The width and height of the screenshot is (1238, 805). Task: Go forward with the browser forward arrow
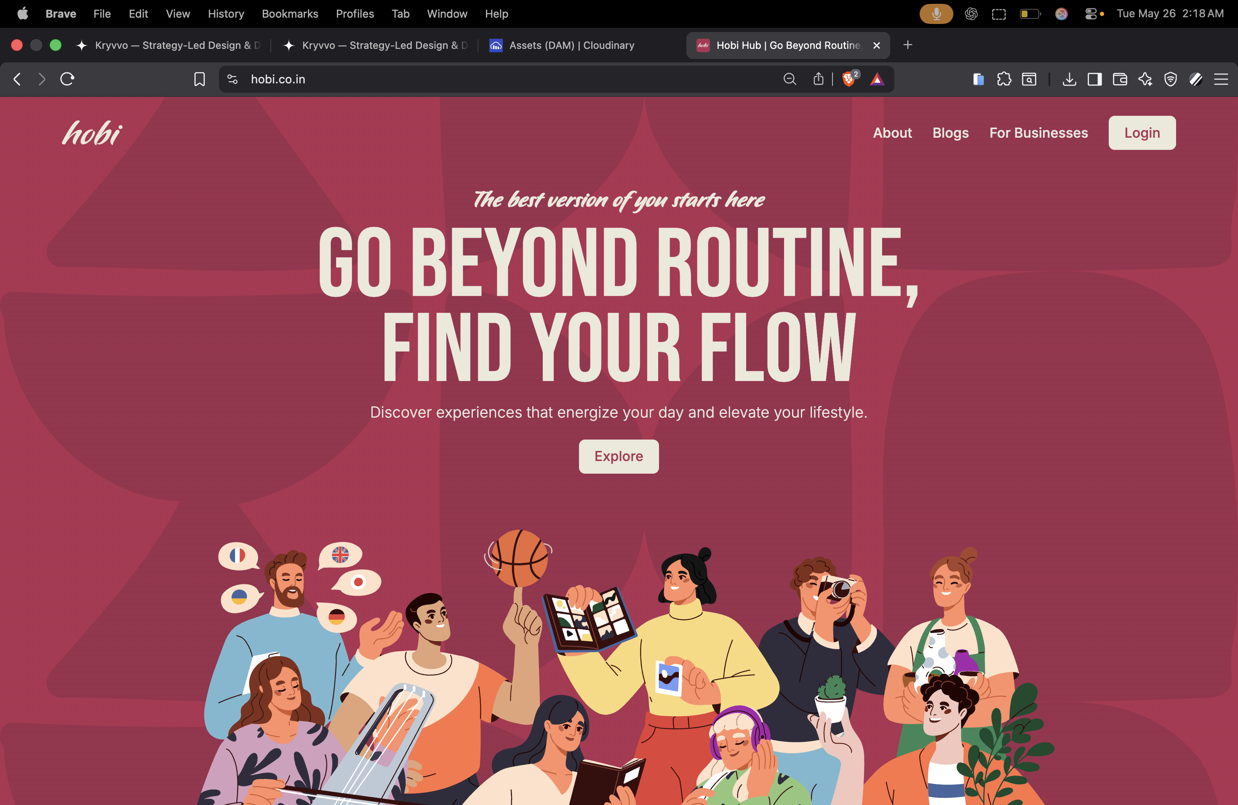[42, 79]
